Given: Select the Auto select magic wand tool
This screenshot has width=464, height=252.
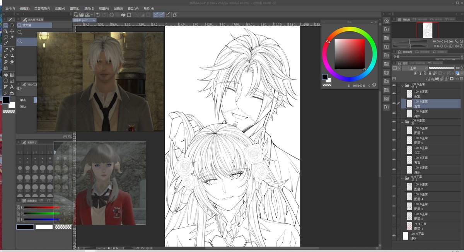Looking at the screenshot, I should 12,37.
